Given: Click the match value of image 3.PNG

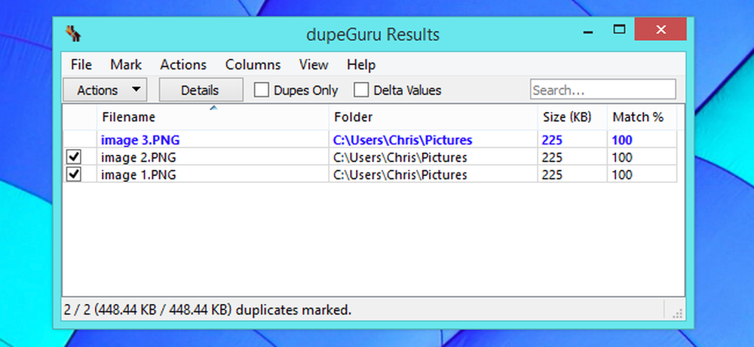Looking at the screenshot, I should pyautogui.click(x=622, y=140).
